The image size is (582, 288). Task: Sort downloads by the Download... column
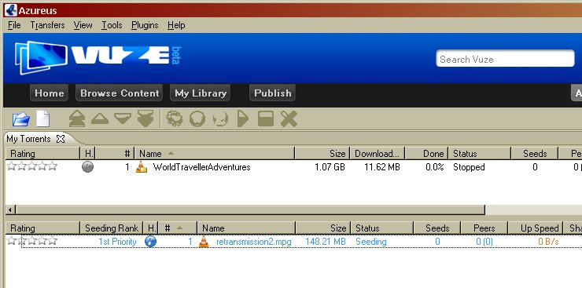377,153
